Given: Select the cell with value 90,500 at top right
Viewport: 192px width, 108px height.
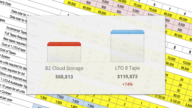Looking at the screenshot, I should click(x=178, y=35).
